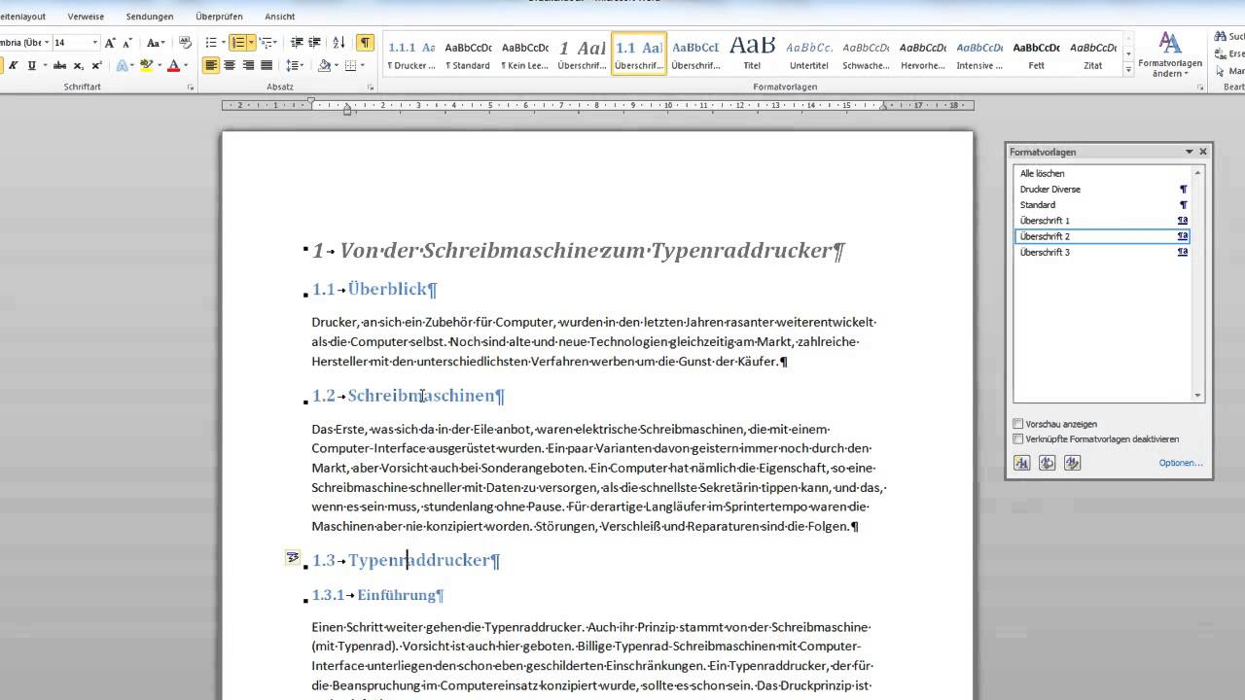
Task: Click the red font color button
Action: pyautogui.click(x=173, y=66)
